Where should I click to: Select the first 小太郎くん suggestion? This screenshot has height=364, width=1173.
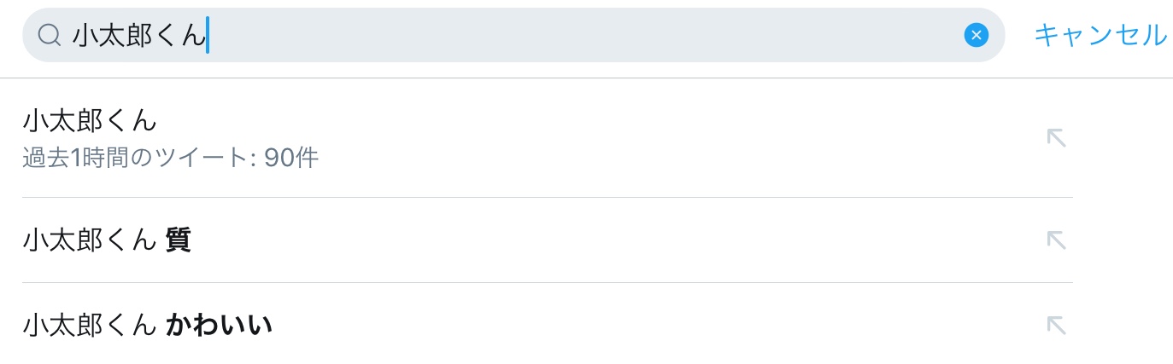(90, 121)
